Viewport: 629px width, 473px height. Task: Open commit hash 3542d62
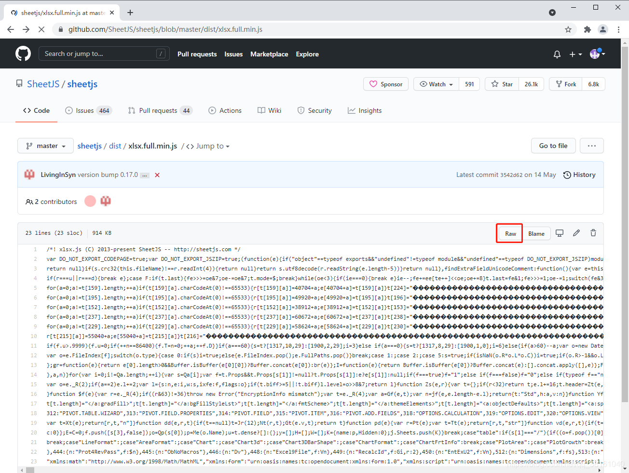coord(511,175)
